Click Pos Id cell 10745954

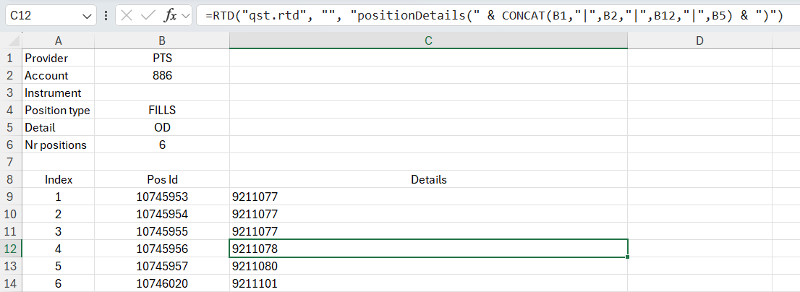tap(162, 214)
